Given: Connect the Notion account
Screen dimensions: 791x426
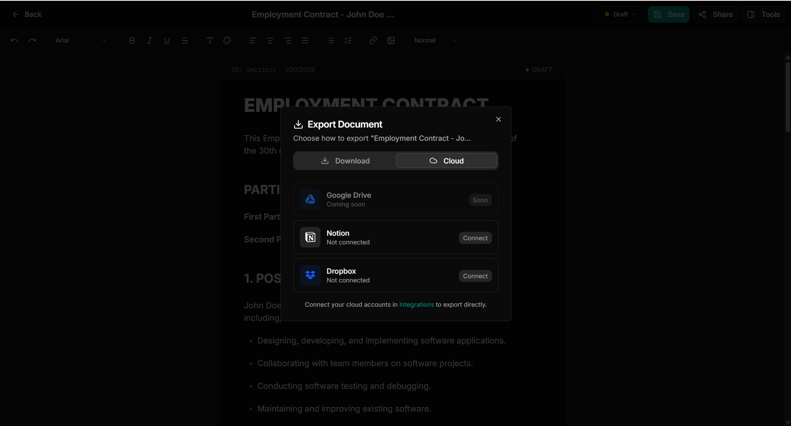Looking at the screenshot, I should coord(475,238).
